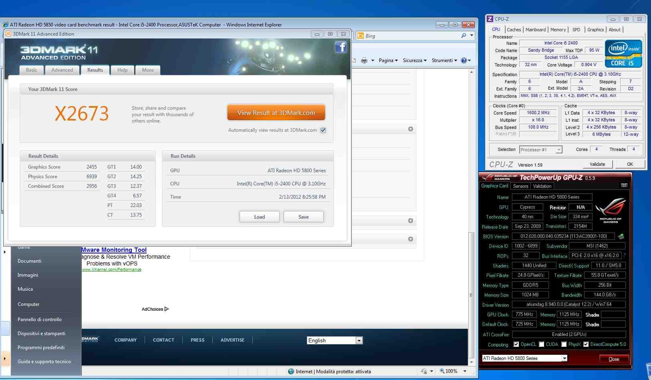Viewport: 651px width, 380px height.
Task: Switch to the Memory tab in CPU-Z
Action: (558, 30)
